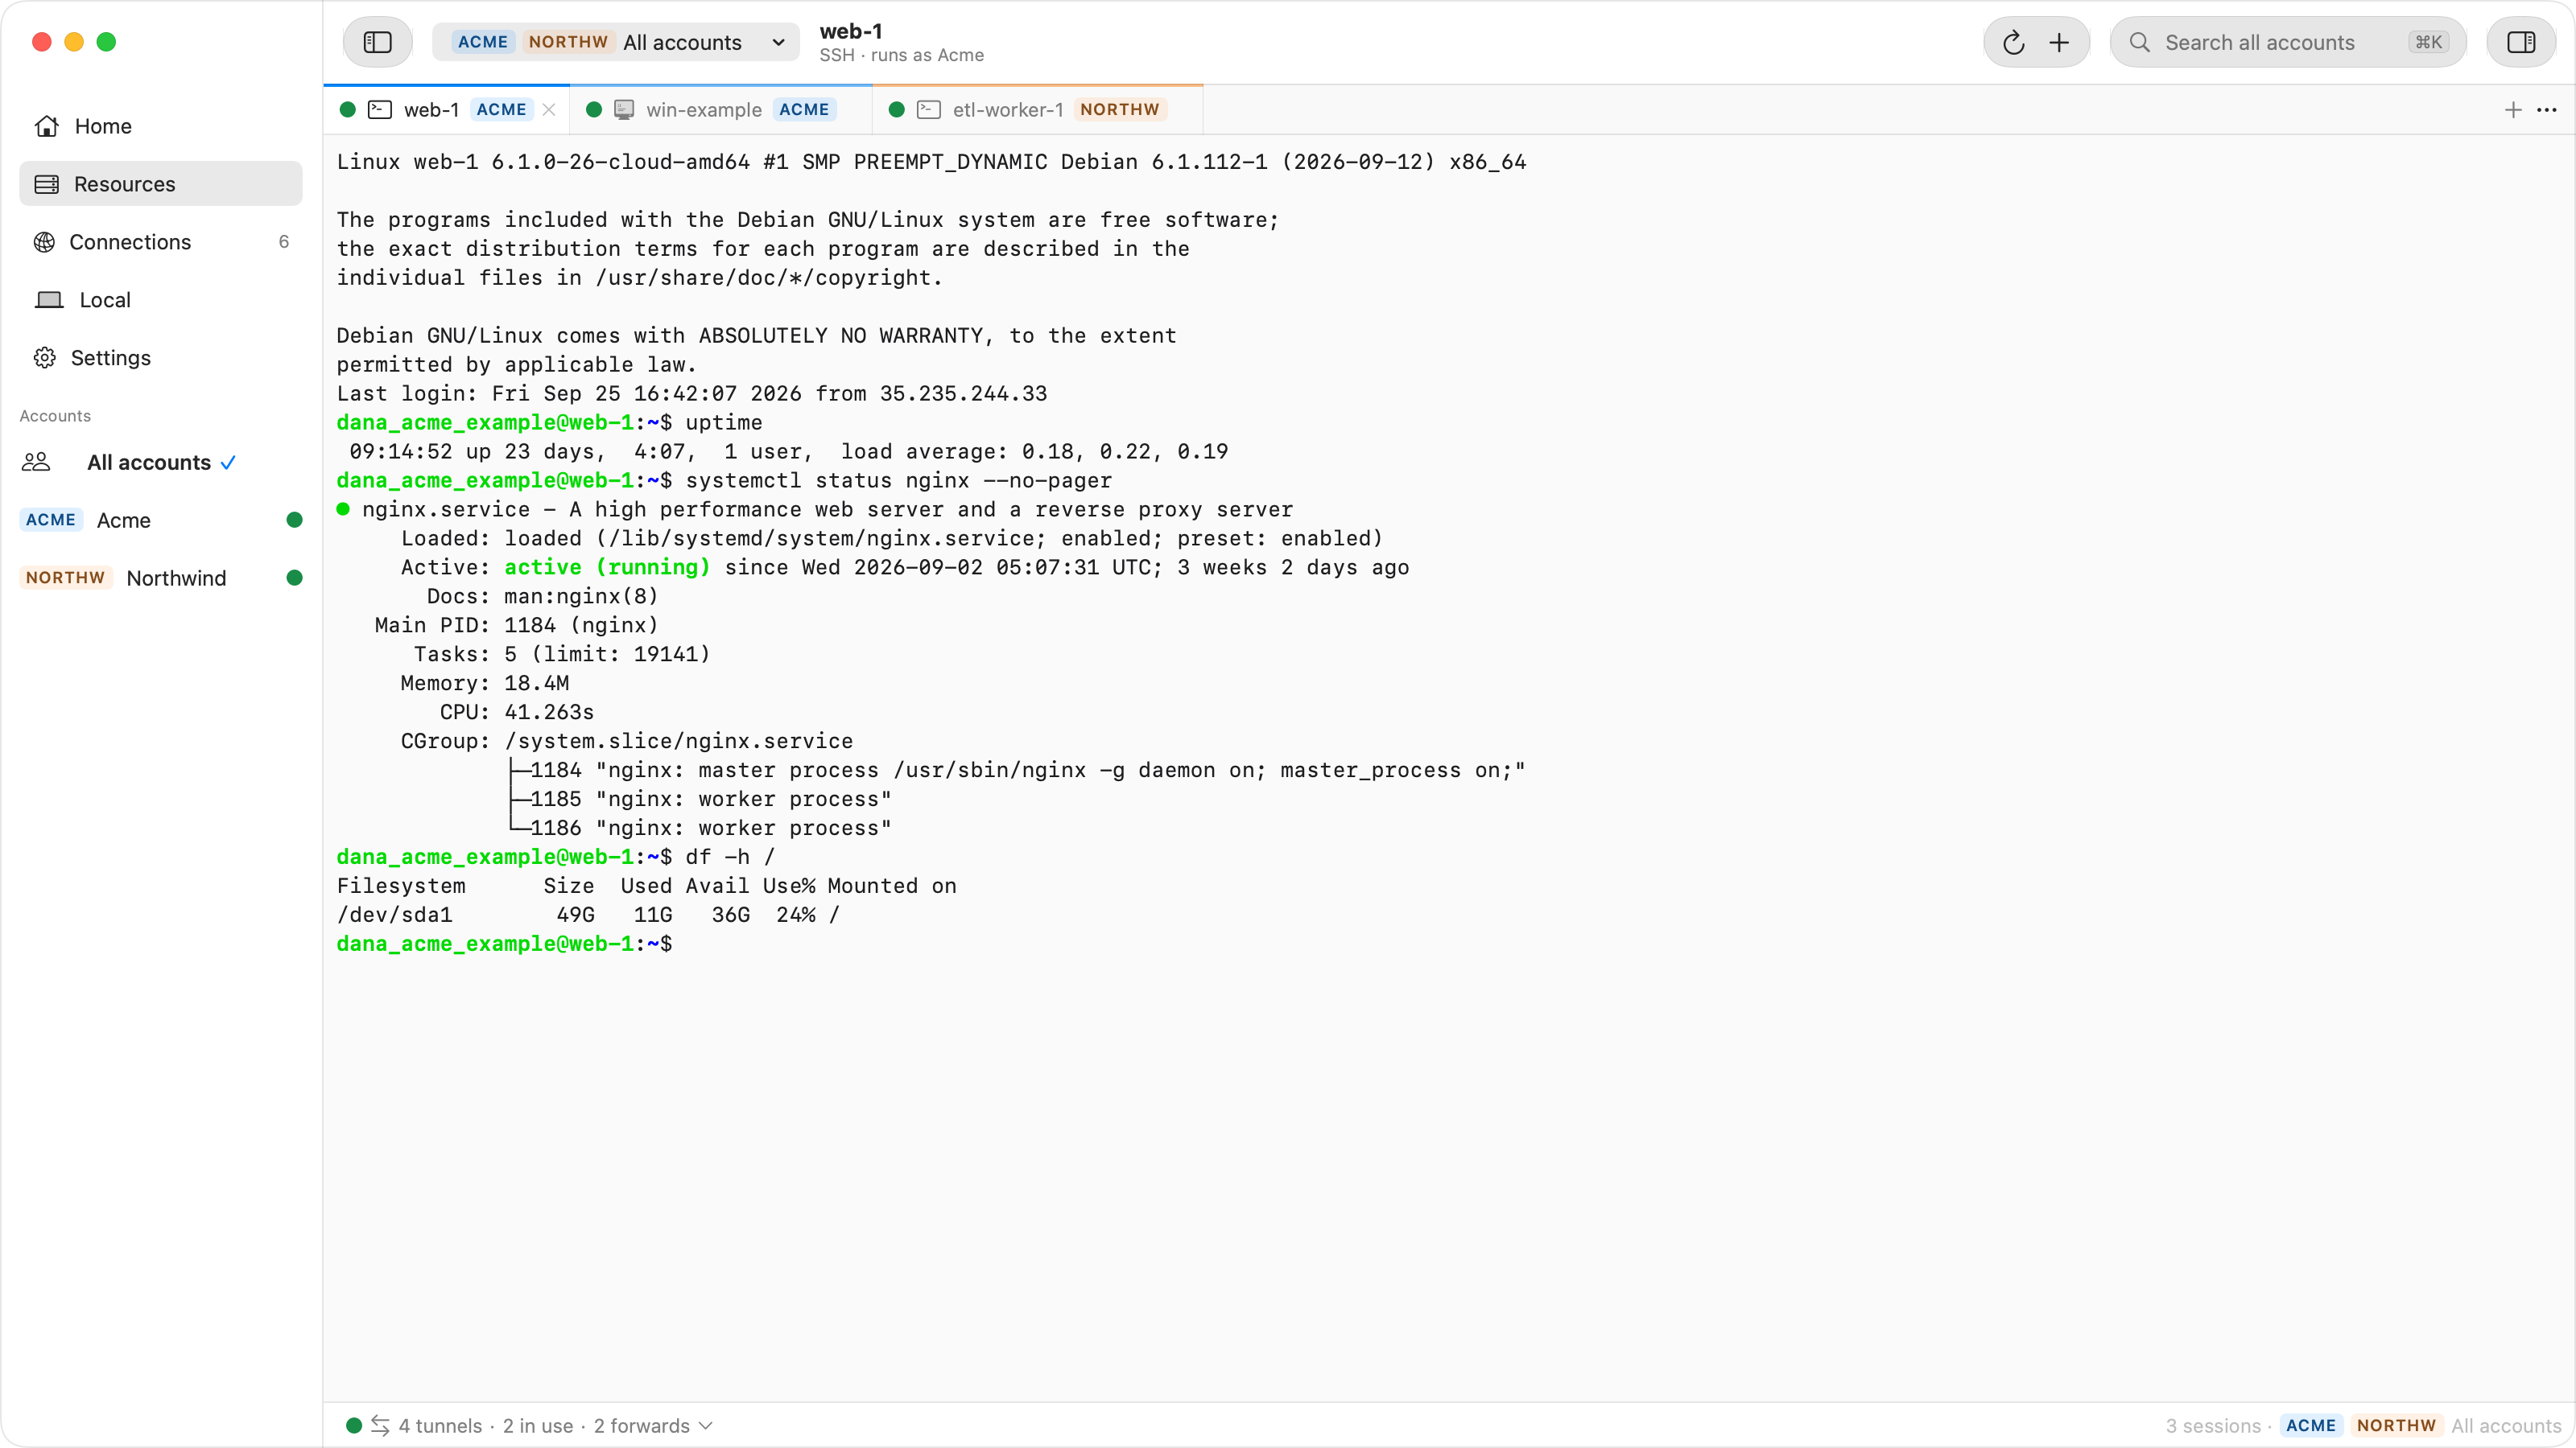Click the NORTHW badge in the bottom status bar
Viewport: 2576px width, 1448px height.
pos(2396,1425)
